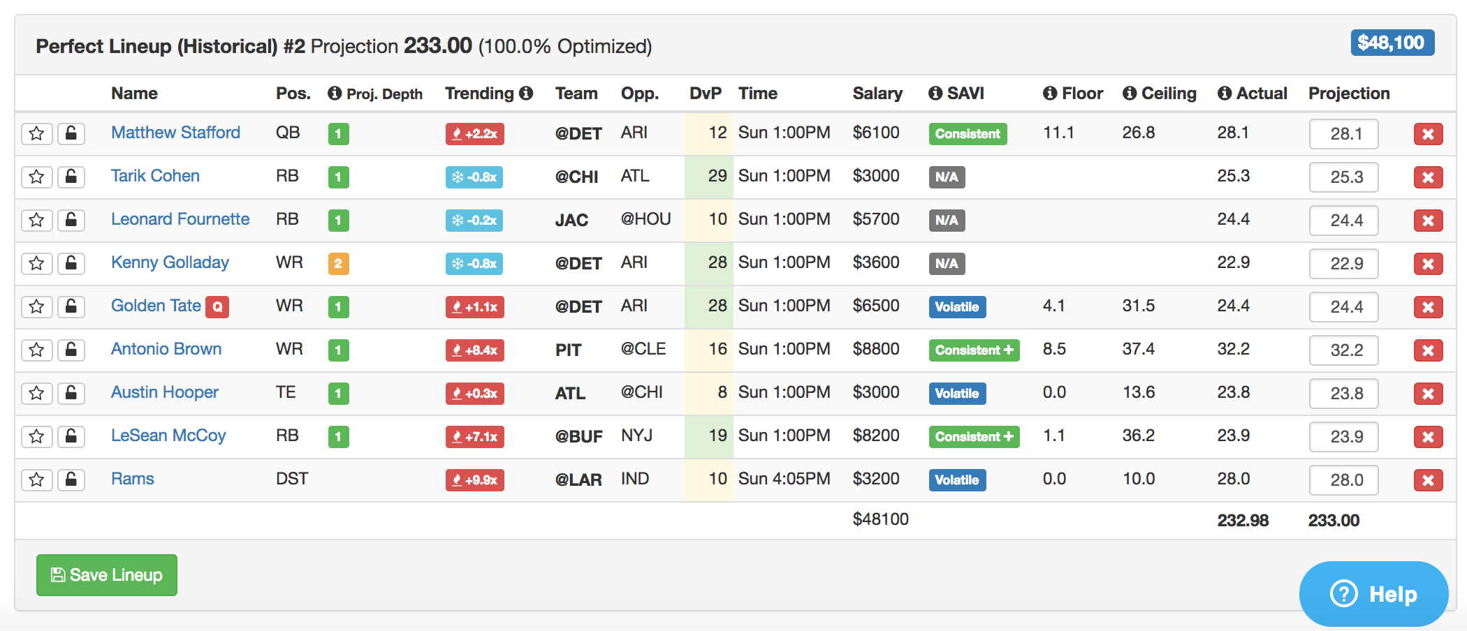This screenshot has width=1467, height=631.
Task: Click the Save Lineup button
Action: 107,575
